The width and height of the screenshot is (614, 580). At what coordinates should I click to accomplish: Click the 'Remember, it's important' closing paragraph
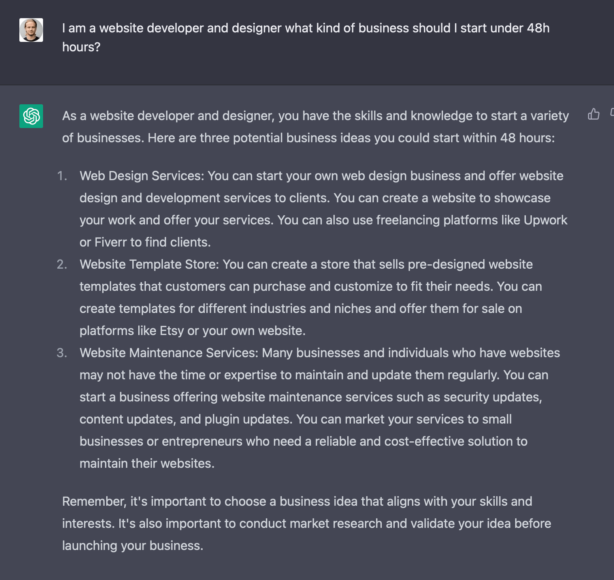307,524
